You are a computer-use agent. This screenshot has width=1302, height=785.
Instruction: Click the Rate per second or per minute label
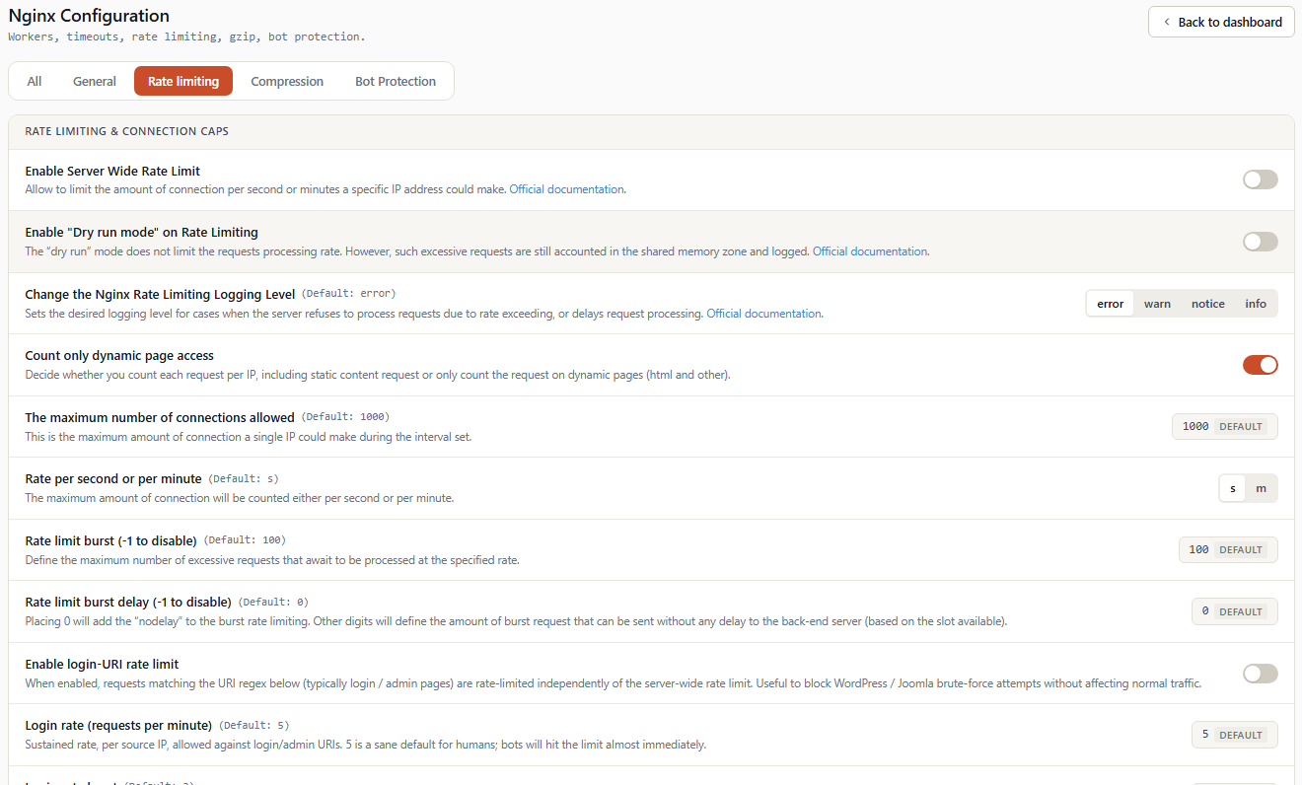[x=113, y=478]
